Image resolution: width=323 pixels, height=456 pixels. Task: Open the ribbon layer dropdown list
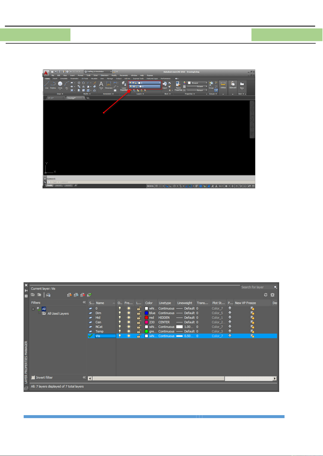point(160,83)
